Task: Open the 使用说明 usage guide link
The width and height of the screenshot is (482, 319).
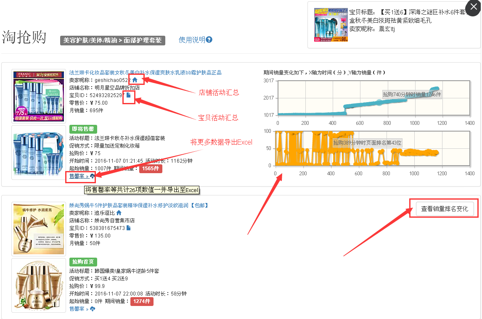Action: pos(192,40)
